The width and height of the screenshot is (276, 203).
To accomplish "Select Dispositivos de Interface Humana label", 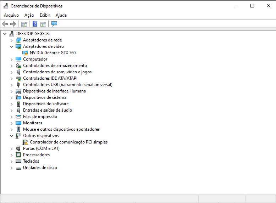I will [x=54, y=91].
